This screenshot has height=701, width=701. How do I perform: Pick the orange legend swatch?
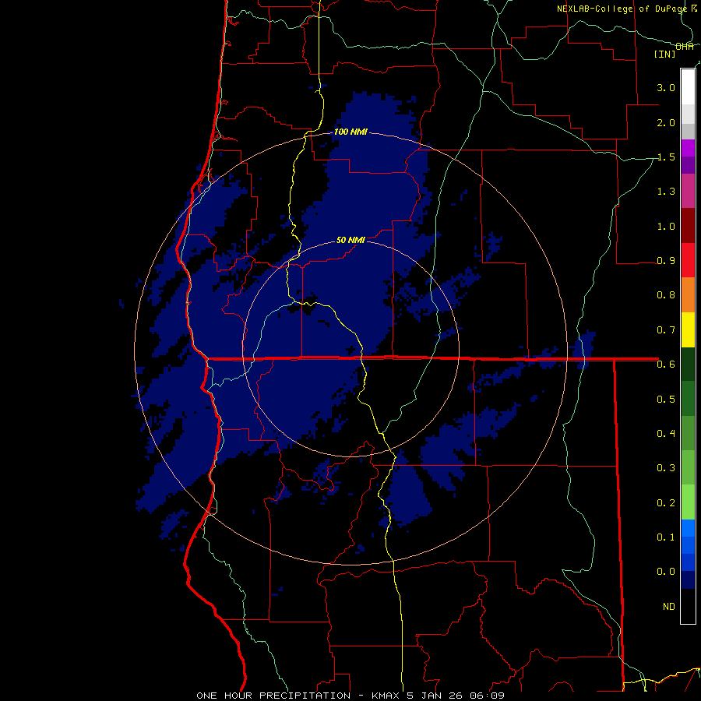coord(688,295)
